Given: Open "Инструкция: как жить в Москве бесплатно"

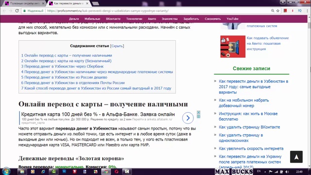Looking at the screenshot, I should click(x=248, y=116).
